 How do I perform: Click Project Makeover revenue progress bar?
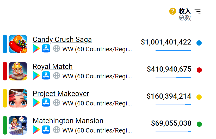pyautogui.click(x=173, y=104)
